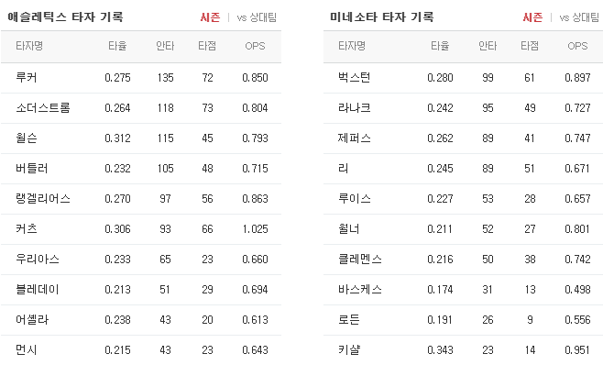Select batter 먼시 in last row
Image resolution: width=603 pixels, height=376 pixels.
(27, 349)
